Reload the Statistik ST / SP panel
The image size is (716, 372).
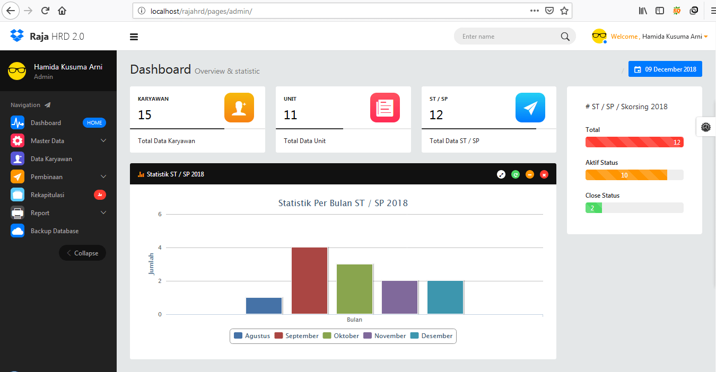(x=516, y=174)
